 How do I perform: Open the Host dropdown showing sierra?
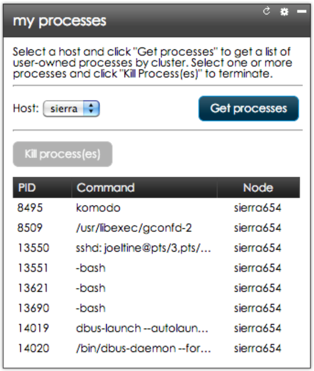pyautogui.click(x=71, y=109)
